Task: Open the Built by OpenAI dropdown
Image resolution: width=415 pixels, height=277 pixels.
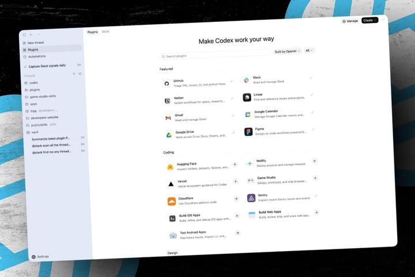Action: pyautogui.click(x=288, y=51)
